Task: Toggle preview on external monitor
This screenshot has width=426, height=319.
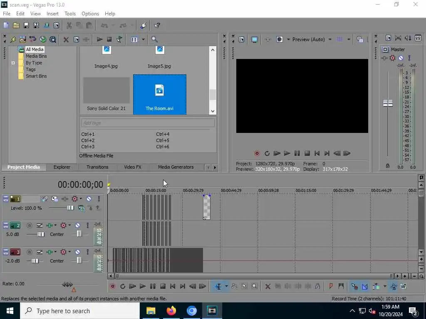Action: click(x=254, y=39)
